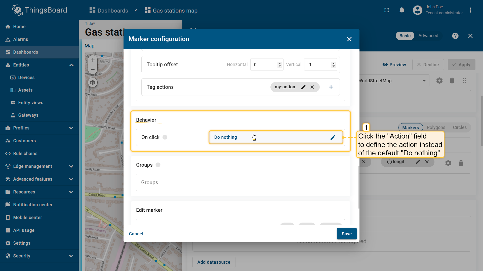The width and height of the screenshot is (483, 271).
Task: Increment horizontal tooltip offset stepper
Action: 280,63
